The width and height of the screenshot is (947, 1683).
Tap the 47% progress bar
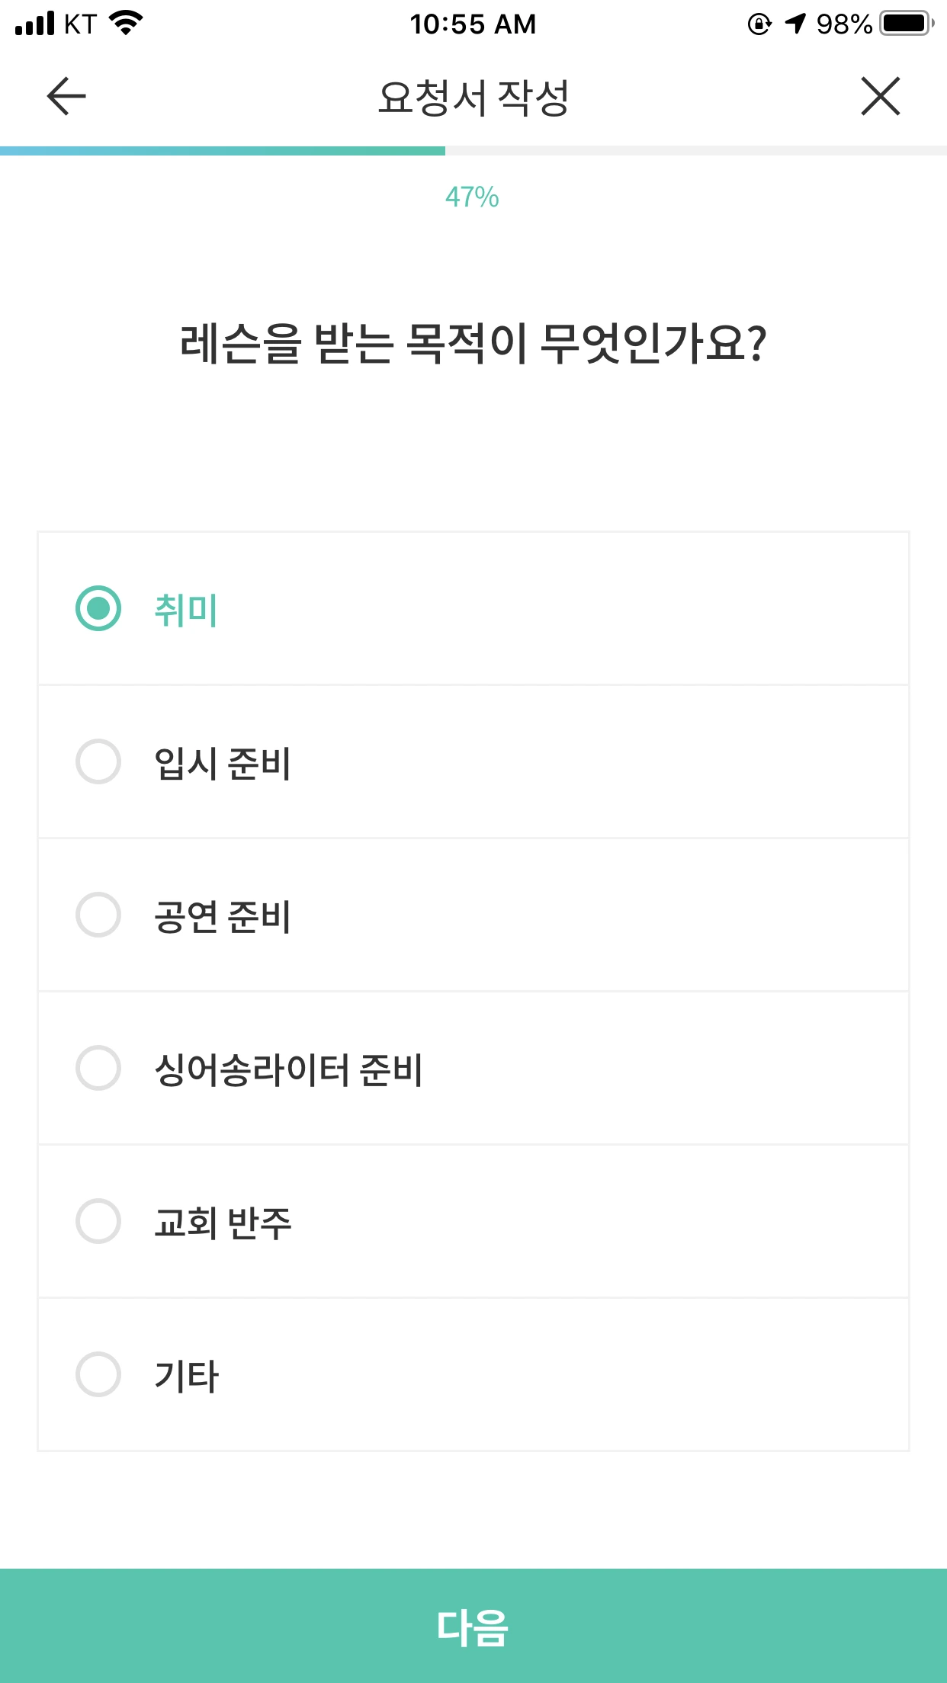click(x=473, y=151)
